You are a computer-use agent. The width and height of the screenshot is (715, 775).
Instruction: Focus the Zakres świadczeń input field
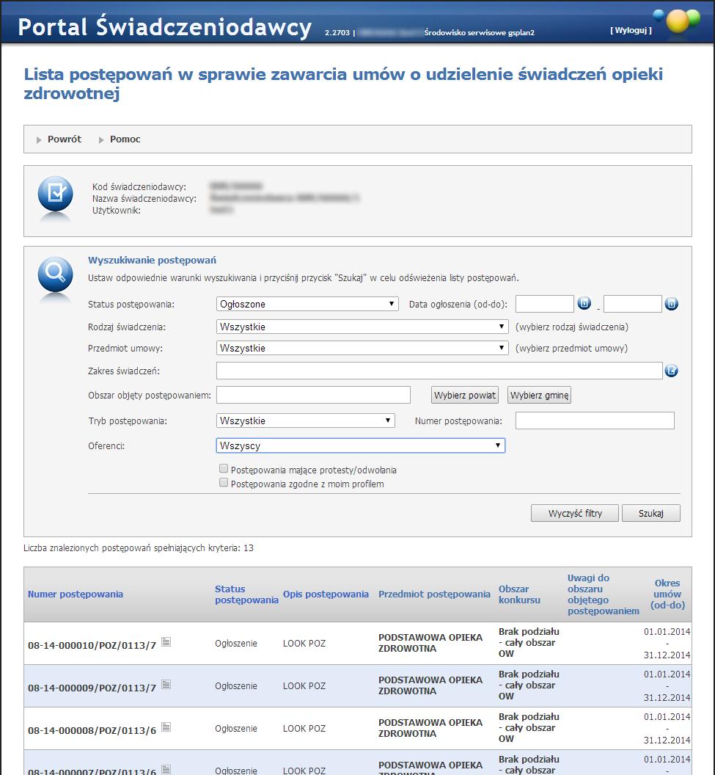point(439,371)
